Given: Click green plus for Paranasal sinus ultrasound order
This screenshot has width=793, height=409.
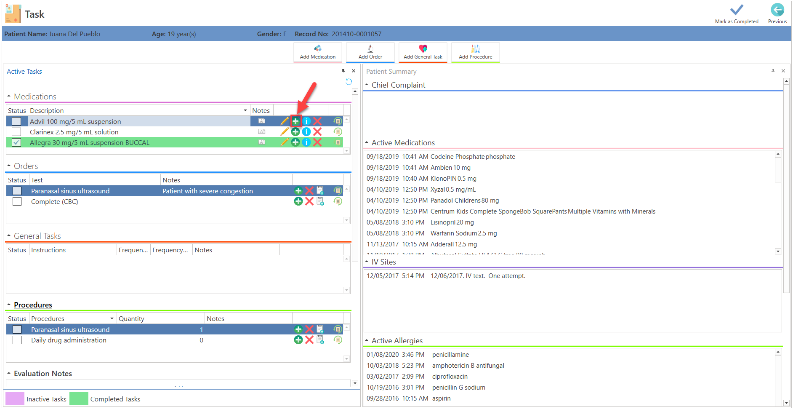Looking at the screenshot, I should click(298, 191).
